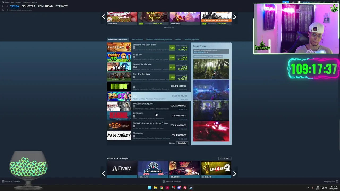Move friends-popular carousel right with its arrow
Image resolution: width=340 pixels, height=191 pixels.
click(235, 173)
